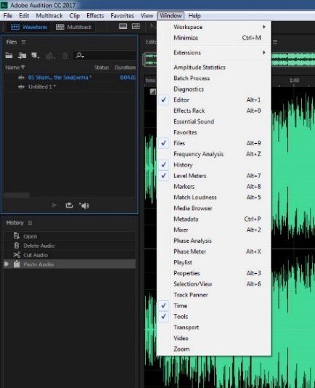Image resolution: width=315 pixels, height=388 pixels.
Task: Open Mixer from Window menu
Action: point(213,230)
